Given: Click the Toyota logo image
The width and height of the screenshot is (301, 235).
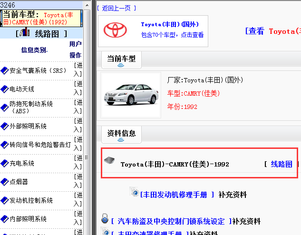Looking at the screenshot, I should pos(115,30).
